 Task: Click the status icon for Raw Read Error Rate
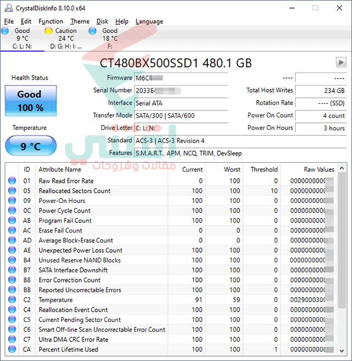point(12,181)
